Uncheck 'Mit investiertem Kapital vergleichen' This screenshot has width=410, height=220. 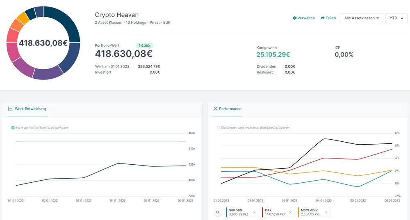(x=13, y=128)
